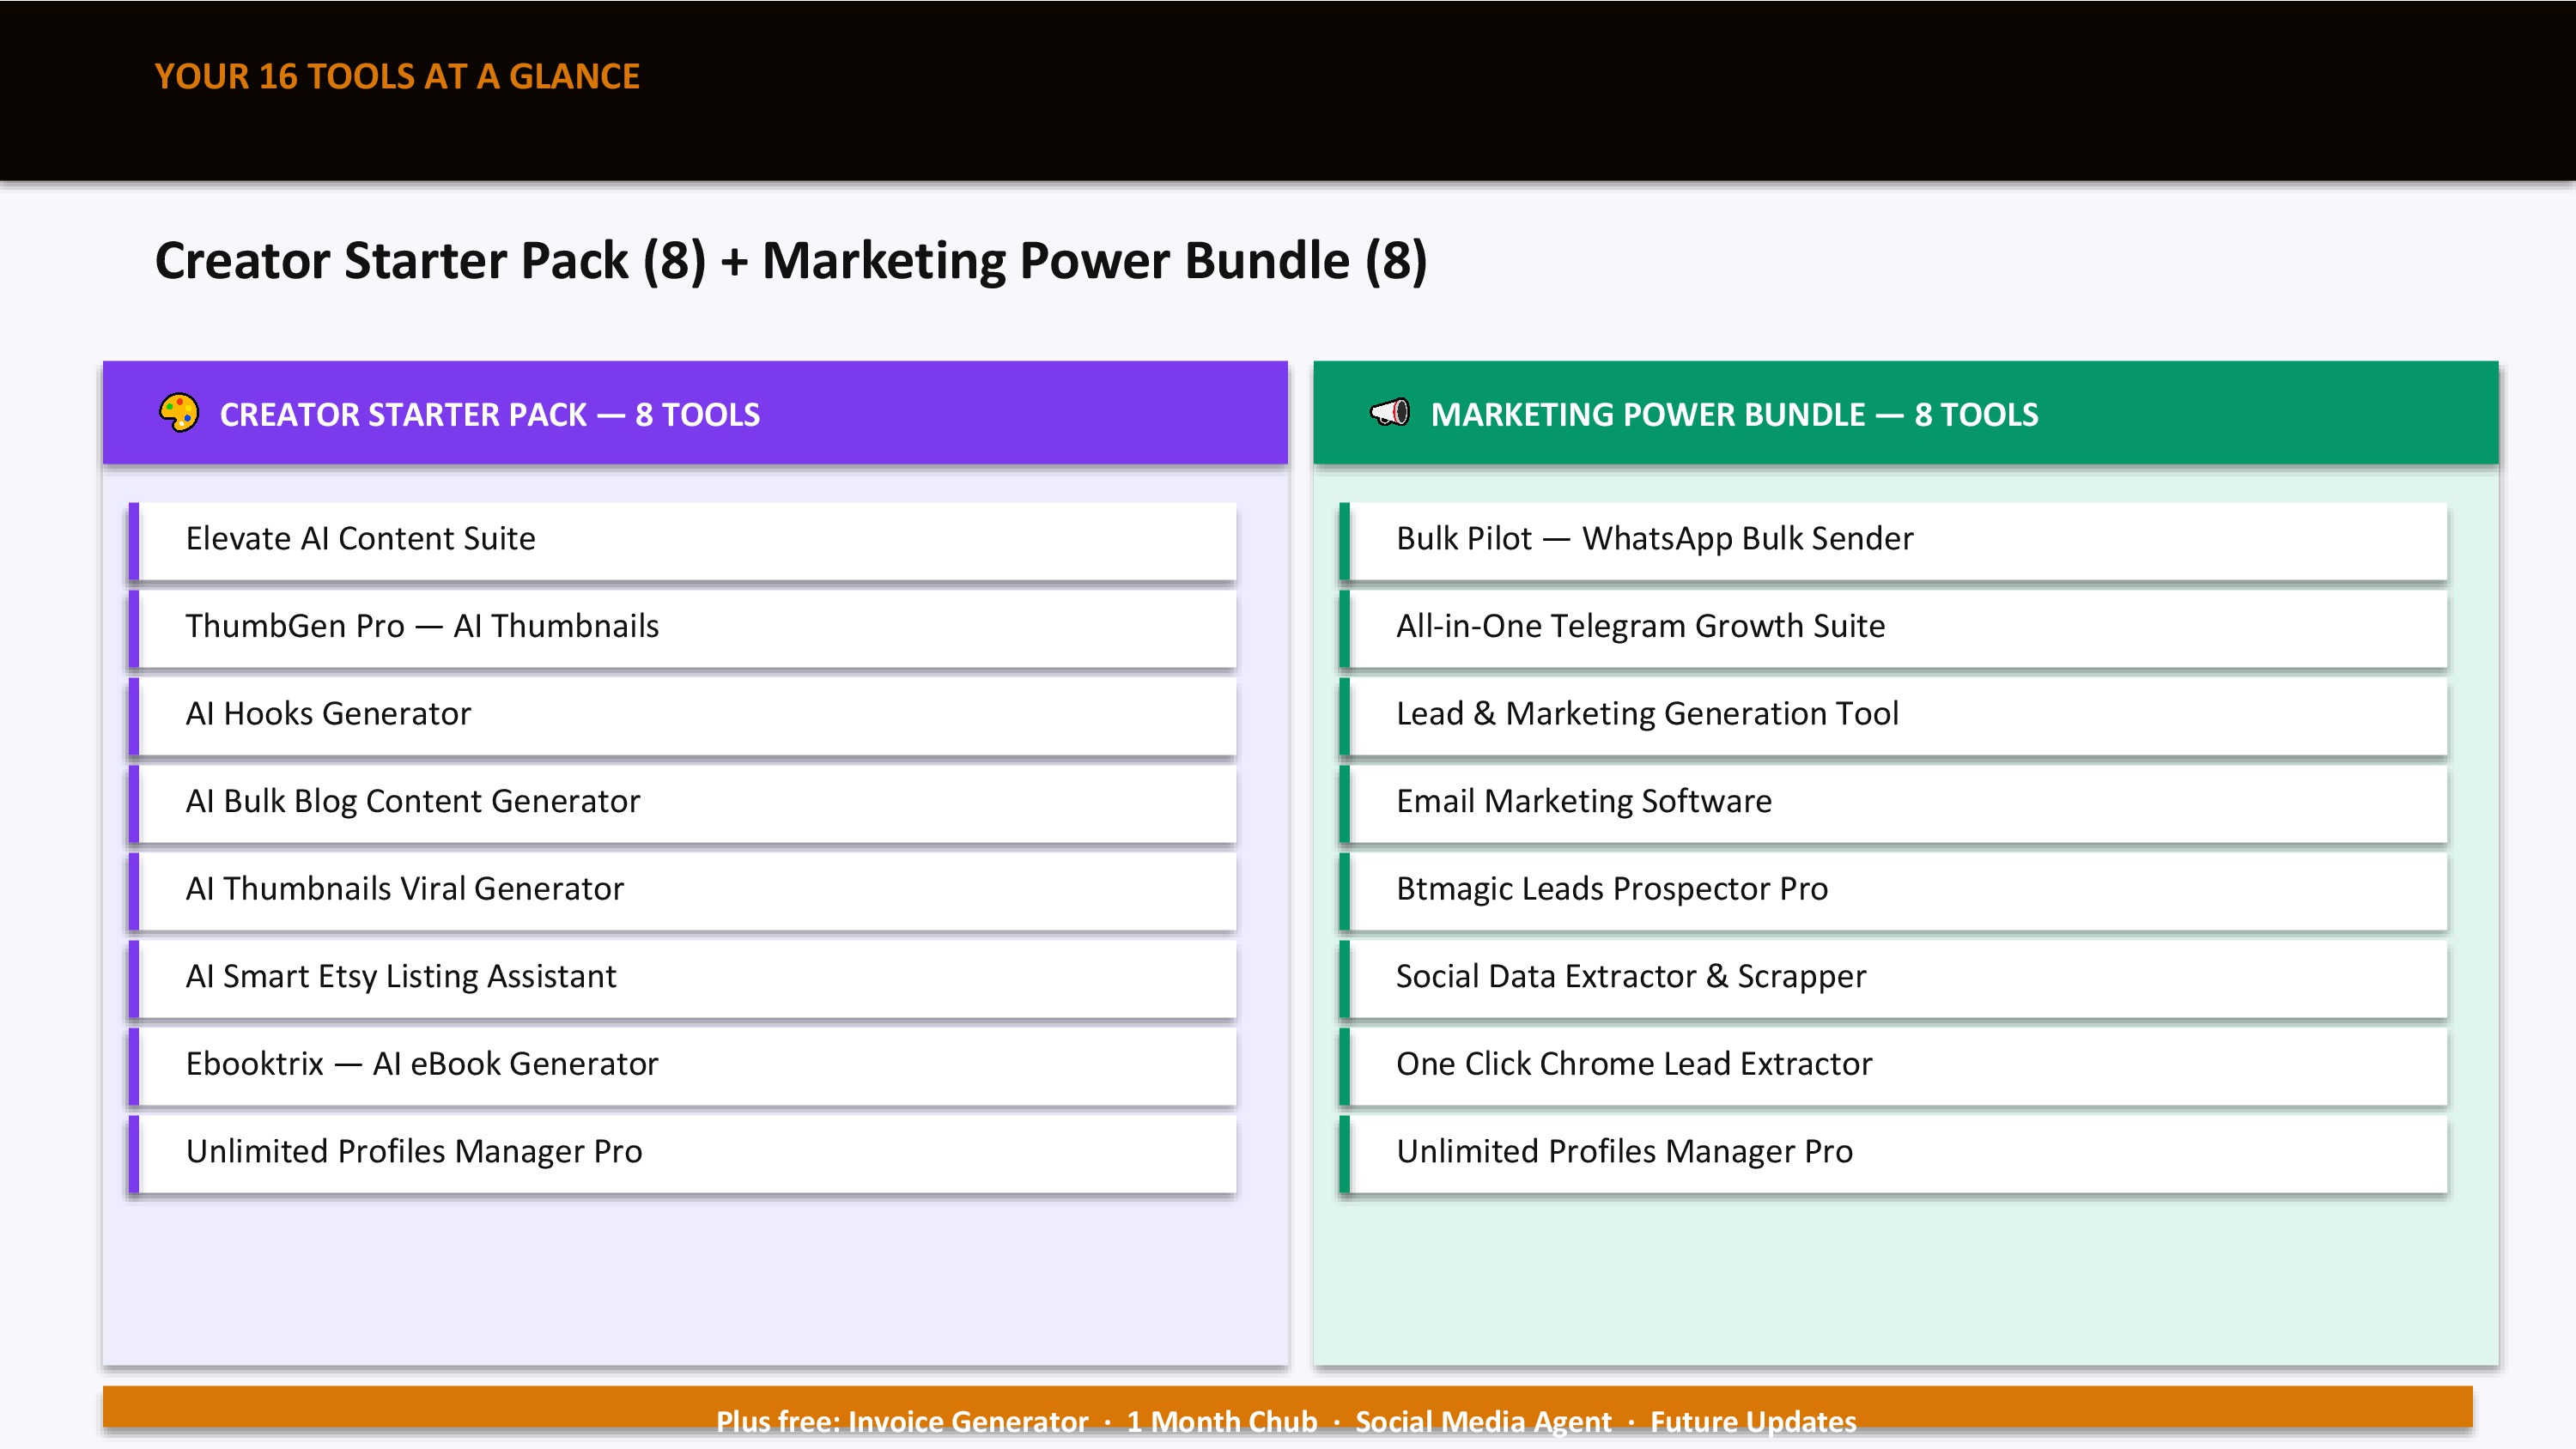
Task: Click the Your 16 Tools heading
Action: coord(397,77)
